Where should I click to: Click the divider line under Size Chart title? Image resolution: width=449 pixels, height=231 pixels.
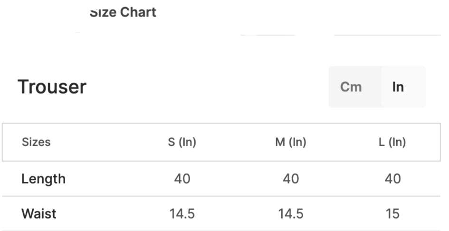(387, 35)
